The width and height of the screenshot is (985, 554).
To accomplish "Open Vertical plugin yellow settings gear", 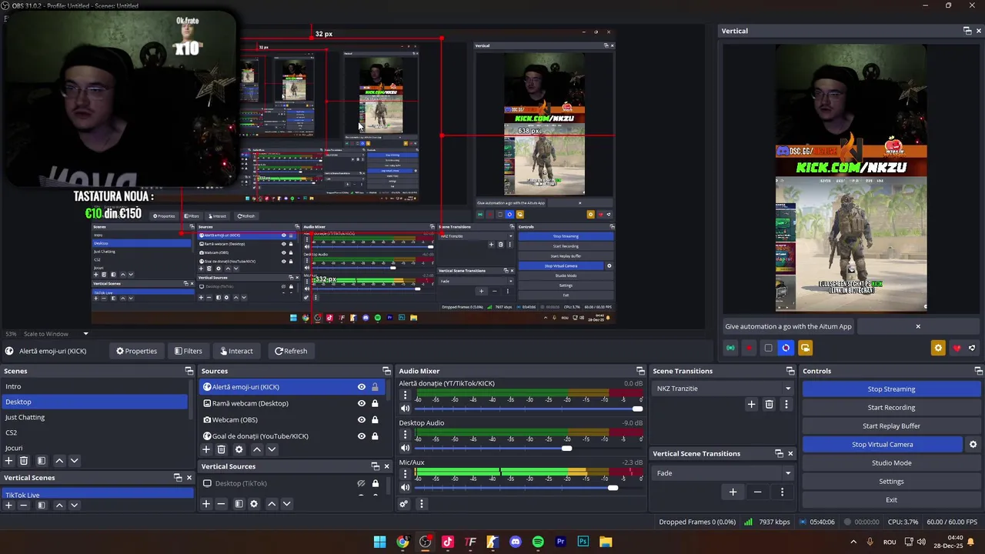I will pos(938,348).
